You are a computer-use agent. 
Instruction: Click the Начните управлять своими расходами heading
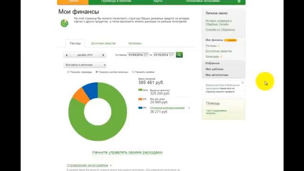click(127, 152)
